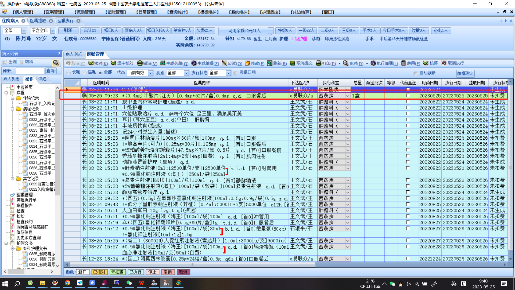
Task: Click the 查对(D) magnifier icon
Action: [x=346, y=63]
